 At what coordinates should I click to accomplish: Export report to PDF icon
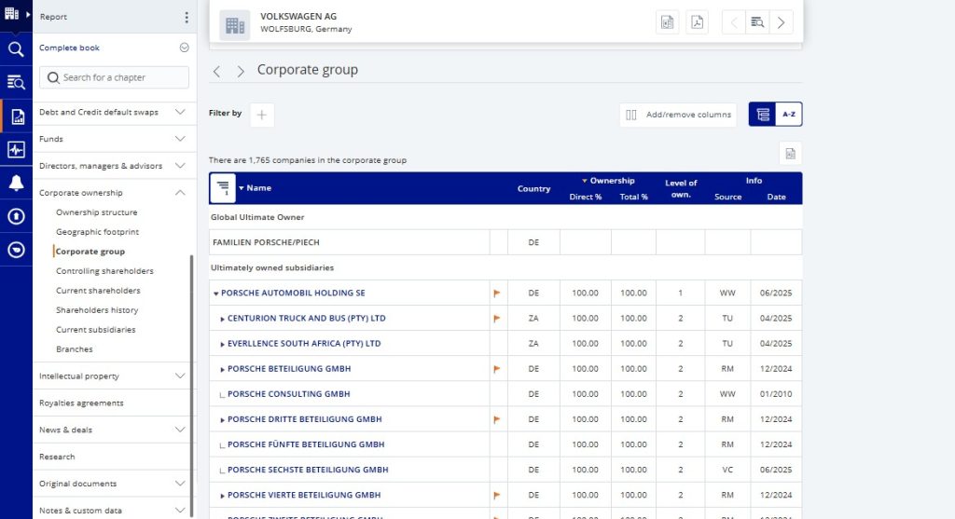(697, 22)
